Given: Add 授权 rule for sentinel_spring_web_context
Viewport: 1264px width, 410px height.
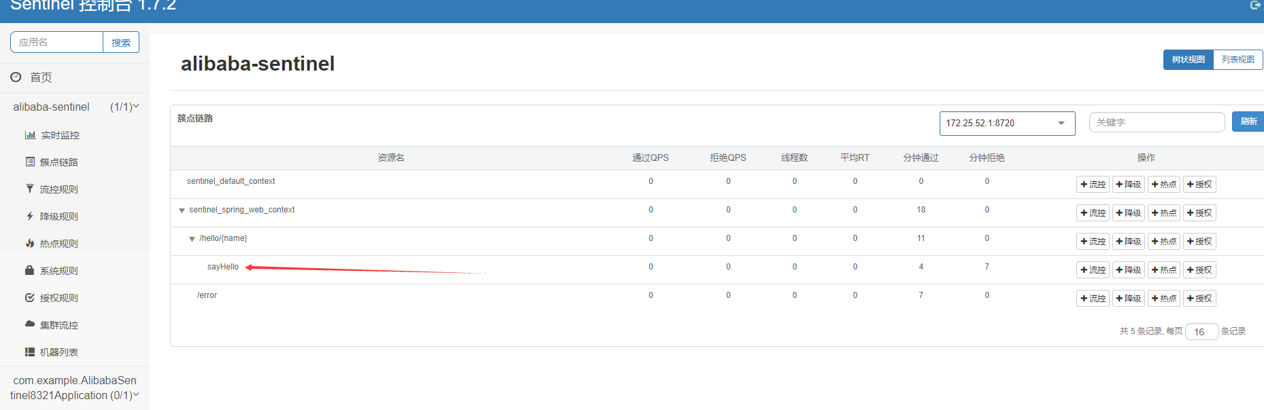Looking at the screenshot, I should click(1199, 213).
